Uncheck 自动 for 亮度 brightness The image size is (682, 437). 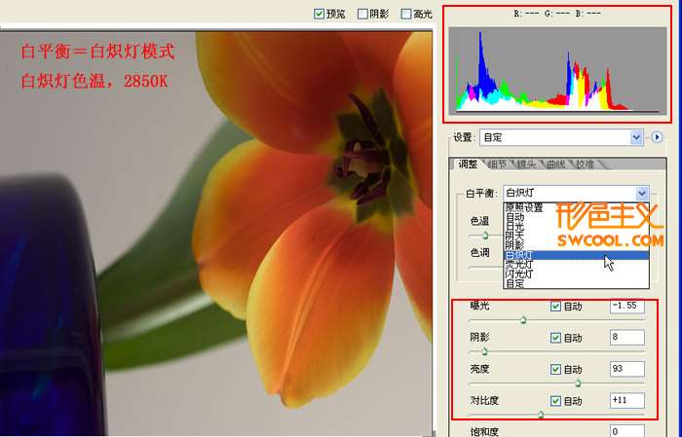555,369
